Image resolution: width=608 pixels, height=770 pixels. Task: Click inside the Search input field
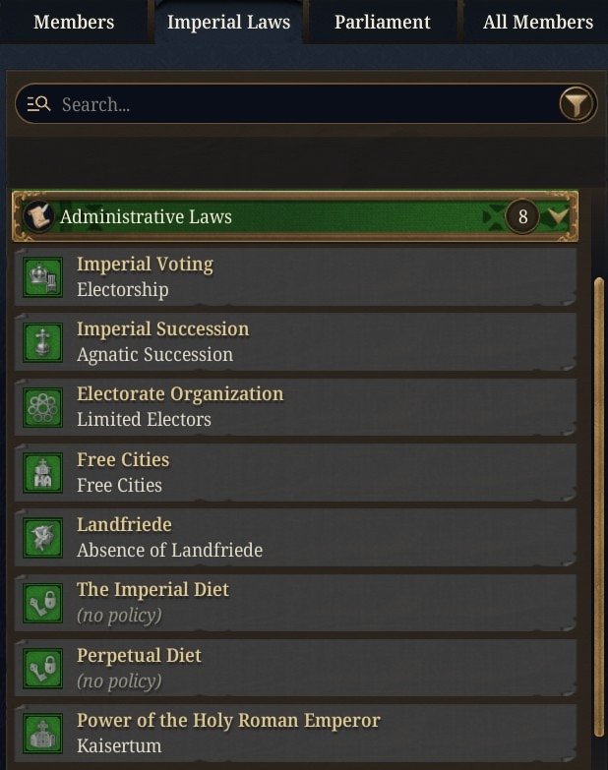click(x=304, y=104)
